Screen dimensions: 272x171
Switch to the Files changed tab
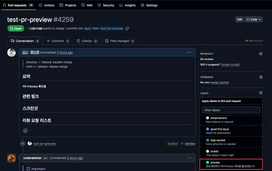coord(120,41)
